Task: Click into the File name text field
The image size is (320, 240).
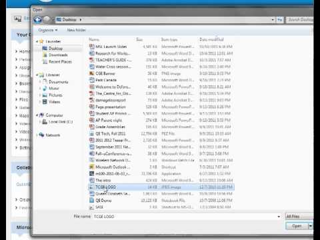Action: pyautogui.click(x=185, y=217)
